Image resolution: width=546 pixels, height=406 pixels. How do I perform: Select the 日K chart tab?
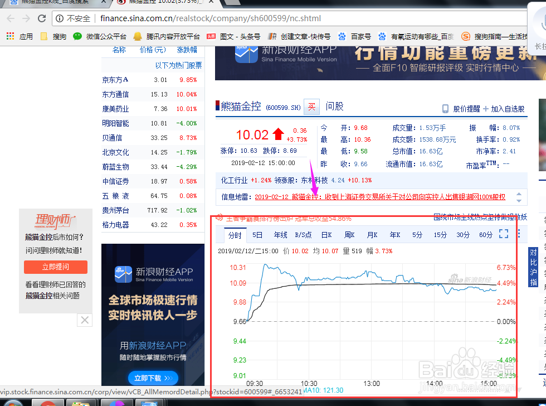(326, 235)
